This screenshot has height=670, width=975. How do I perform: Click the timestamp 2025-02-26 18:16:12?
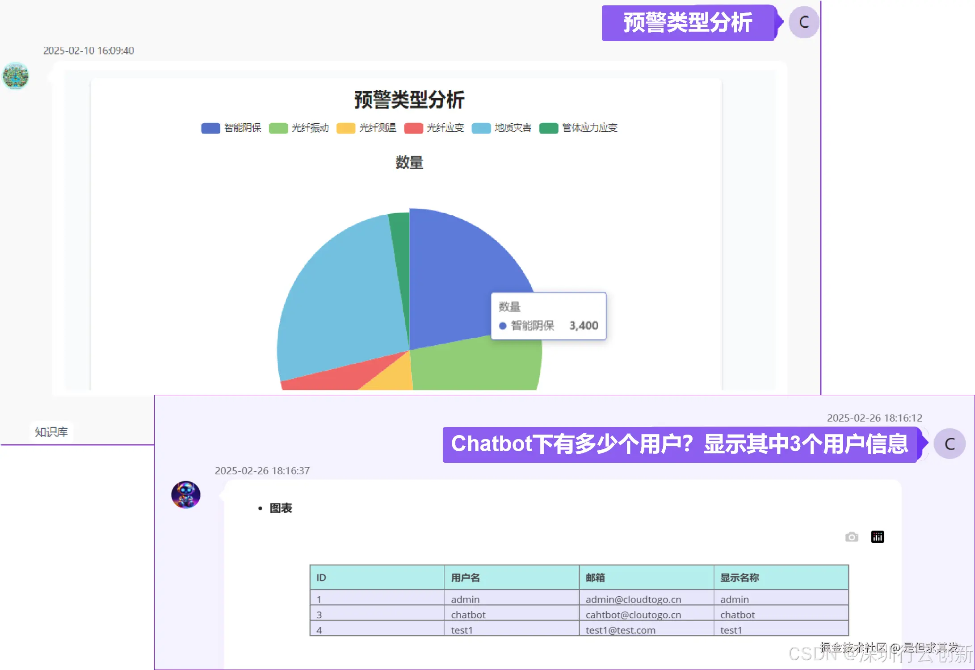click(x=874, y=418)
